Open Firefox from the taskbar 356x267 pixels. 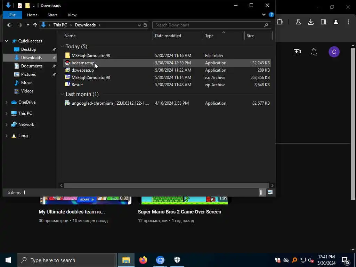(143, 260)
